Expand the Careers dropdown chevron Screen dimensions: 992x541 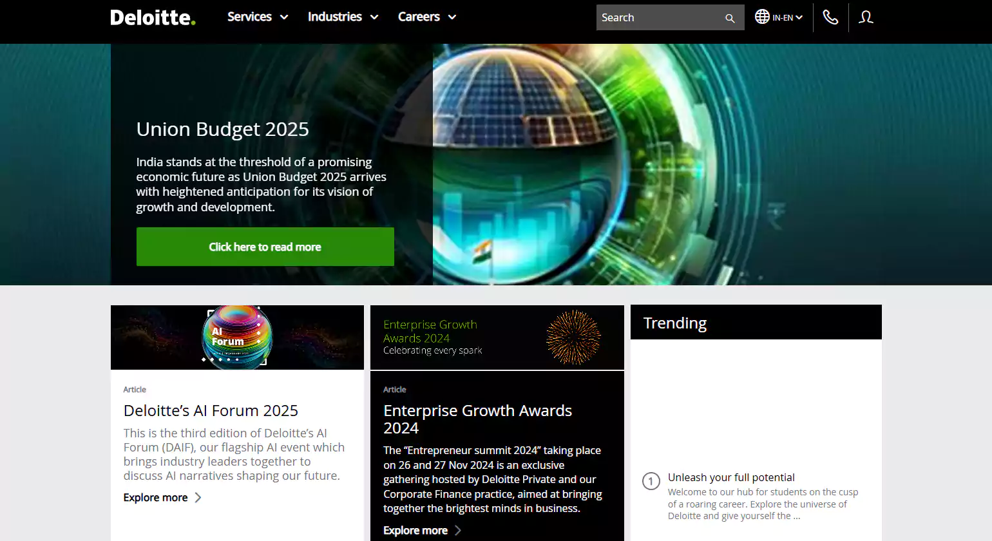[x=452, y=17]
